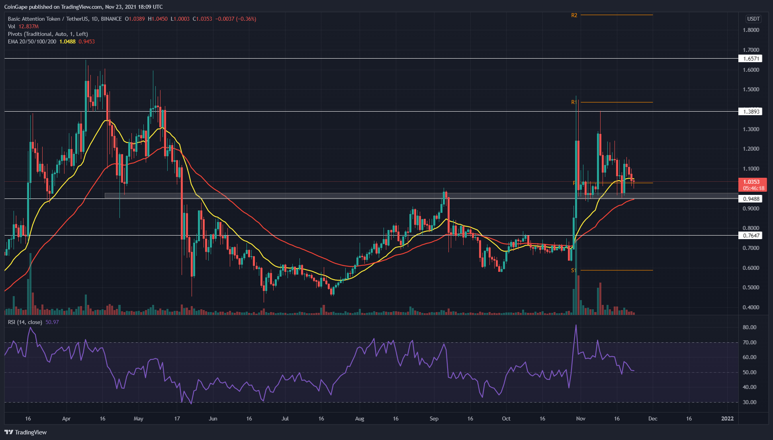Click the EMA value 1.0488

67,41
